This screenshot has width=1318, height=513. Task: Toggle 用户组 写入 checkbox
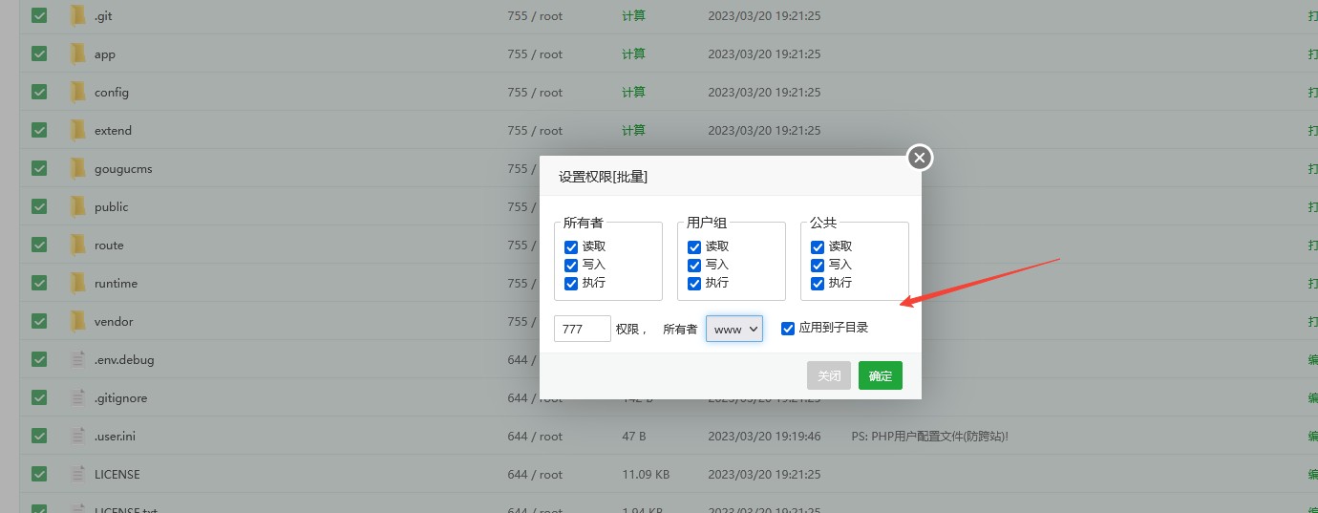[694, 265]
